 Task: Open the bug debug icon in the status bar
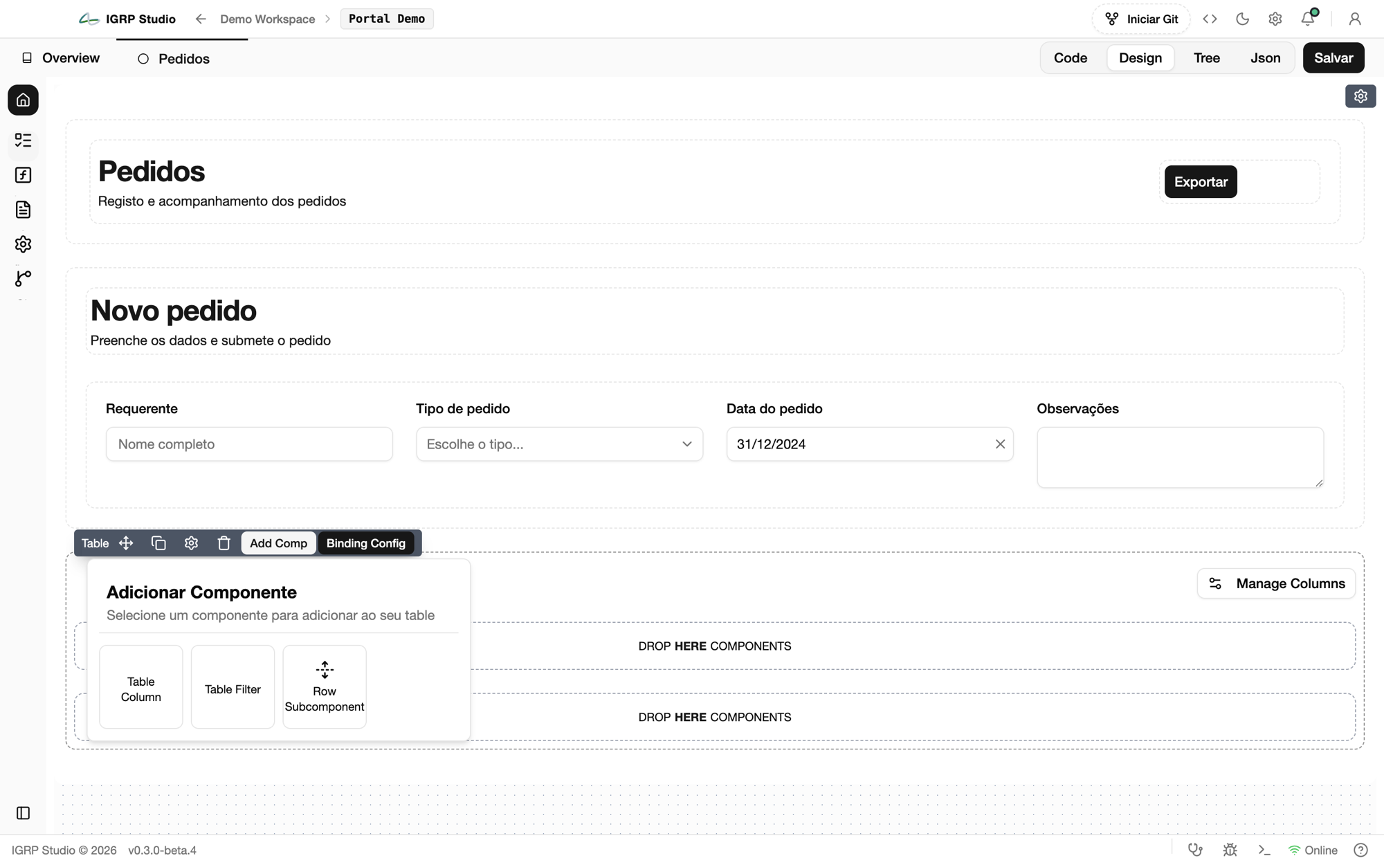click(x=1230, y=850)
